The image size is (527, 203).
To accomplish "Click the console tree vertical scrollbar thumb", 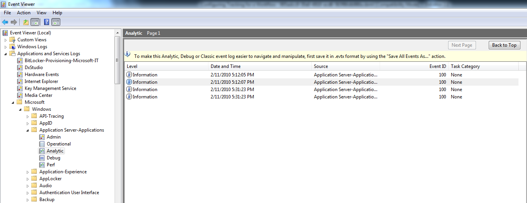I will pyautogui.click(x=118, y=60).
